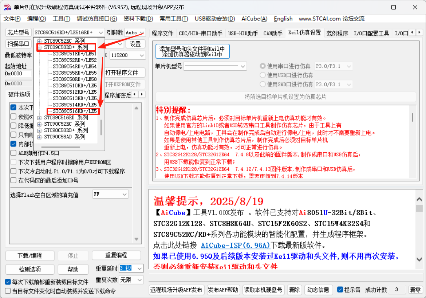Expand the STC89C52RC 系列 tree node
This screenshot has height=298, width=426.
point(40,41)
